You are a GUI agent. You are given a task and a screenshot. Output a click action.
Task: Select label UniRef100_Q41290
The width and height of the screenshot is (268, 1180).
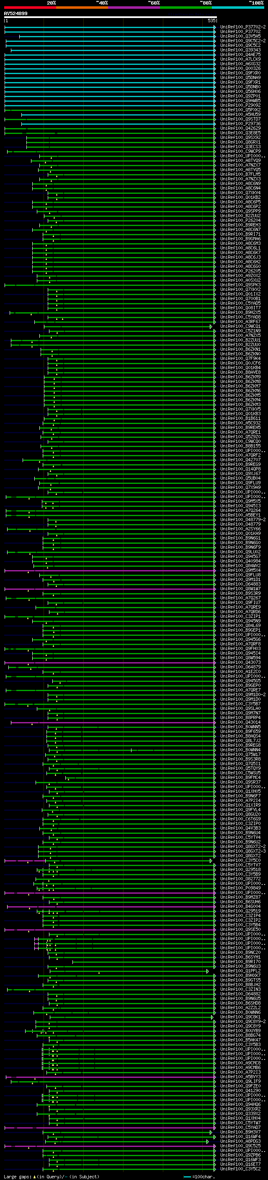240,1091
